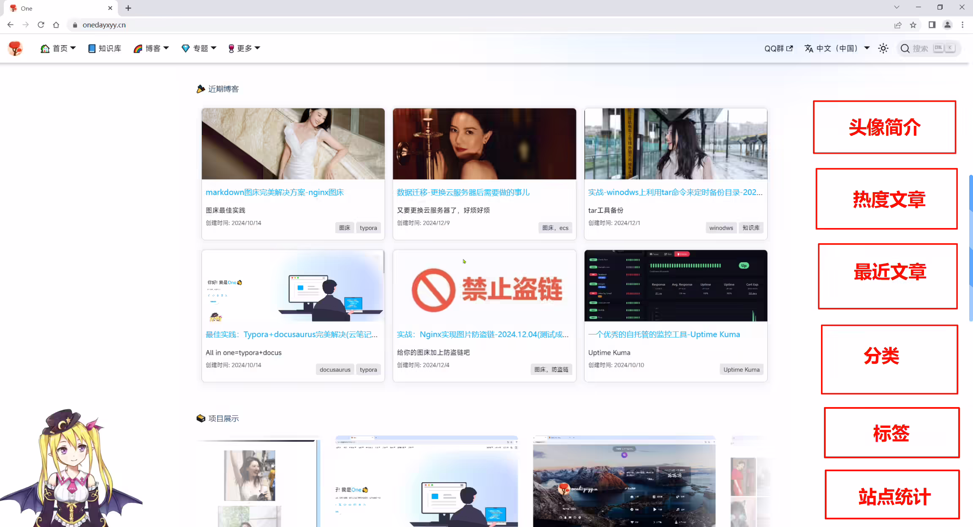The height and width of the screenshot is (527, 973).
Task: Open the Chrome profile avatar icon
Action: point(947,25)
